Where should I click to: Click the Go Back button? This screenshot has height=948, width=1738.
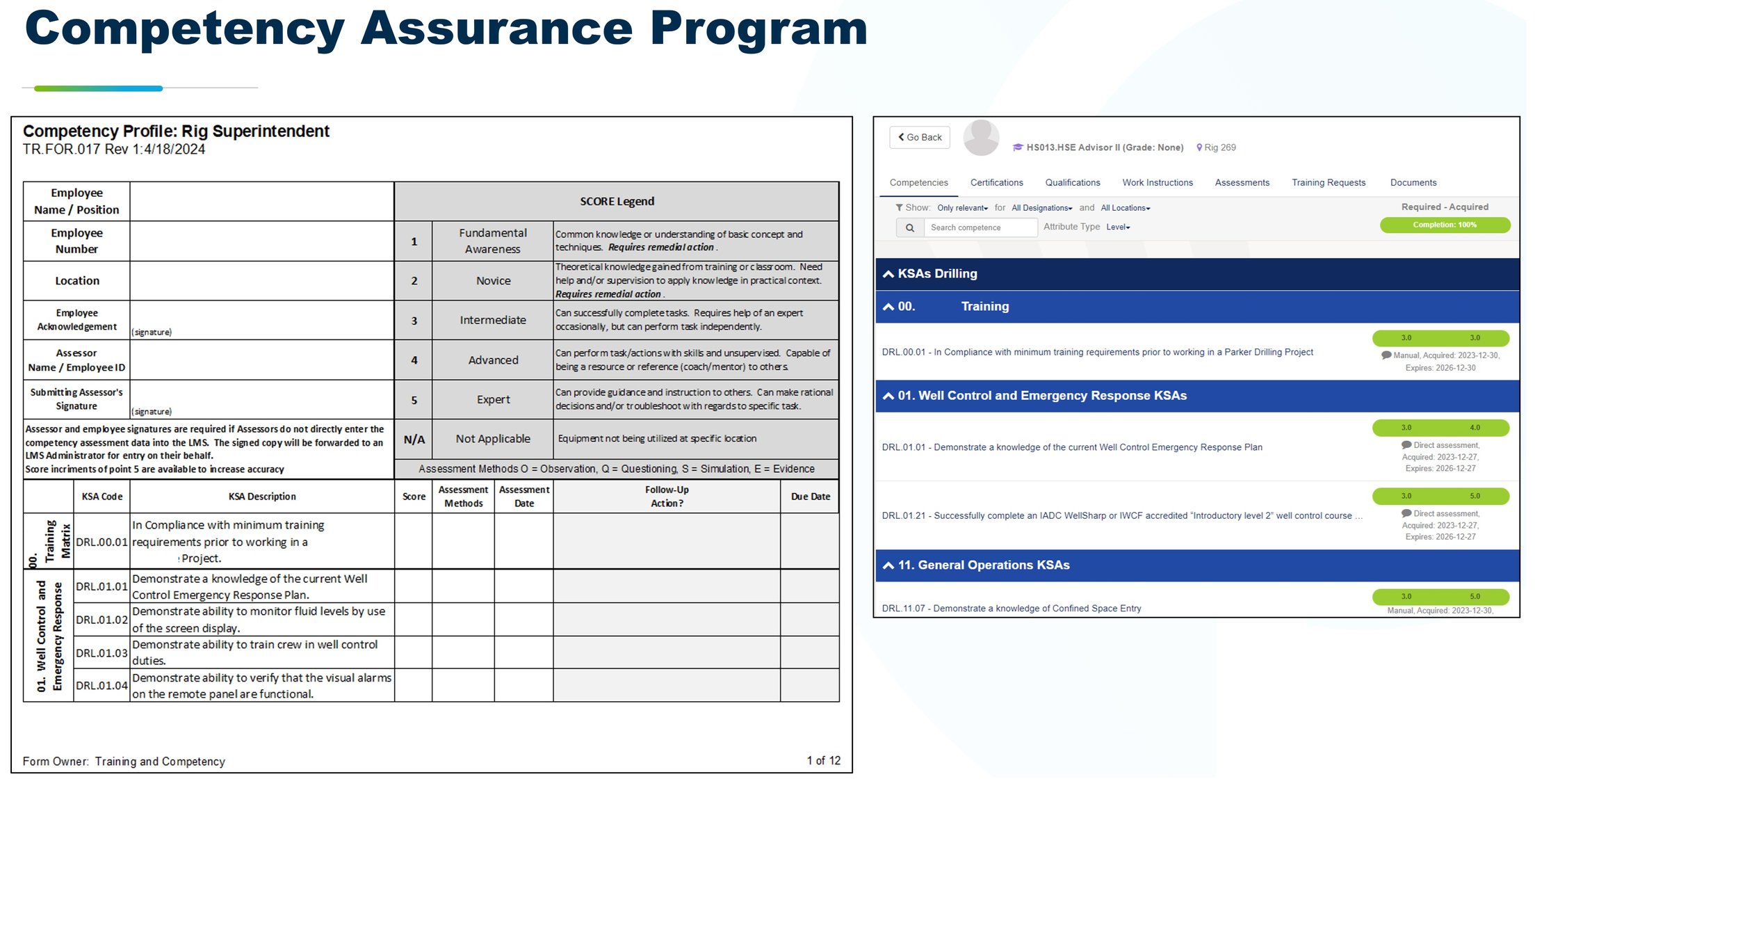click(919, 137)
